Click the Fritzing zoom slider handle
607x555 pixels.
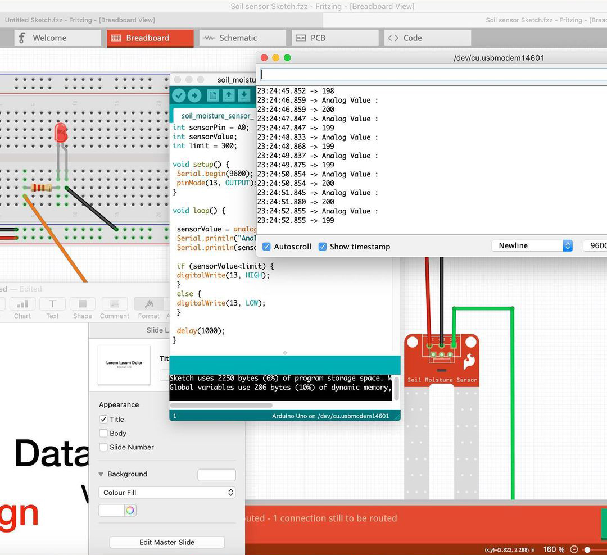[587, 549]
